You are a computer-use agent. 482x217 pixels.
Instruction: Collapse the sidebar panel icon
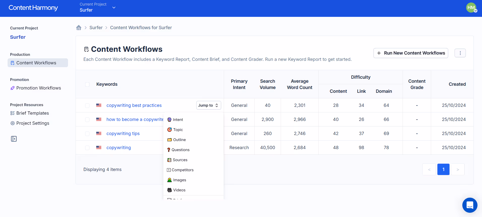tap(14, 139)
